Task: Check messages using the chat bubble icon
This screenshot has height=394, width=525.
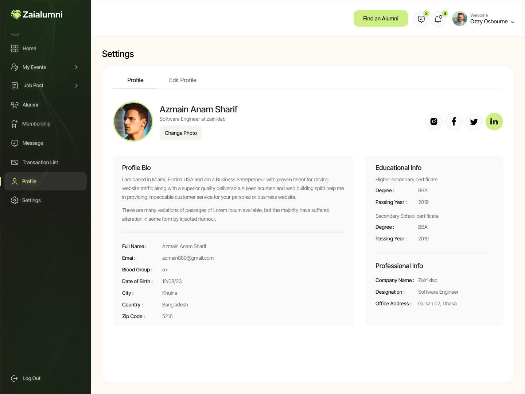Action: point(421,19)
